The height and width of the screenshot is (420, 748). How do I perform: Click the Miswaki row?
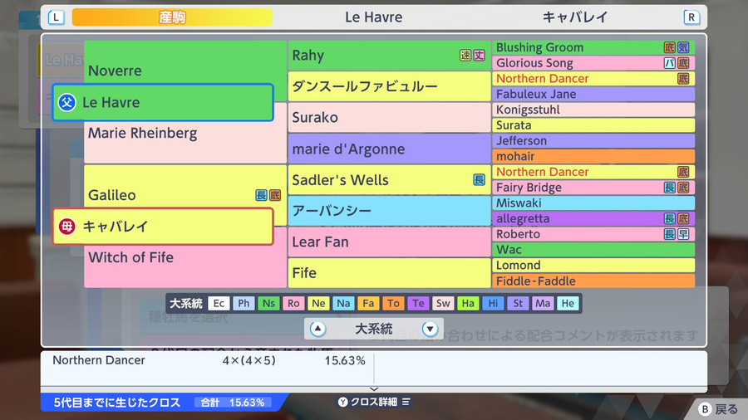point(593,203)
